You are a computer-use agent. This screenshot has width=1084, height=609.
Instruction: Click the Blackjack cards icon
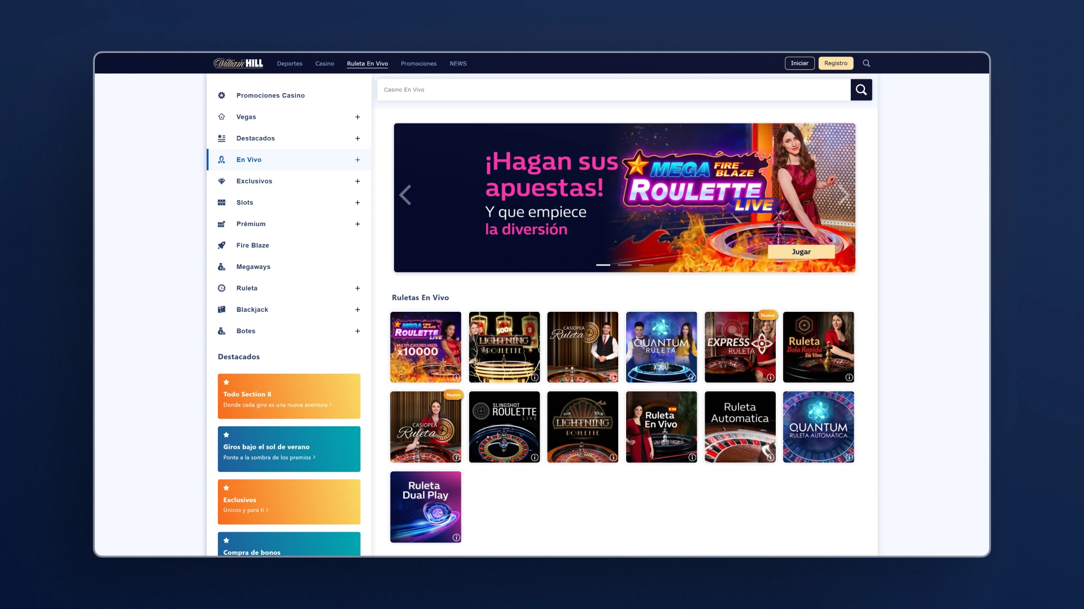coord(221,310)
